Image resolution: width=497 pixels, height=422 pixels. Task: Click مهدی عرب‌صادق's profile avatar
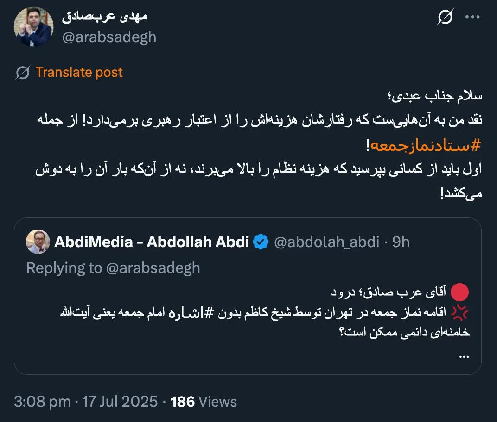pos(34,26)
